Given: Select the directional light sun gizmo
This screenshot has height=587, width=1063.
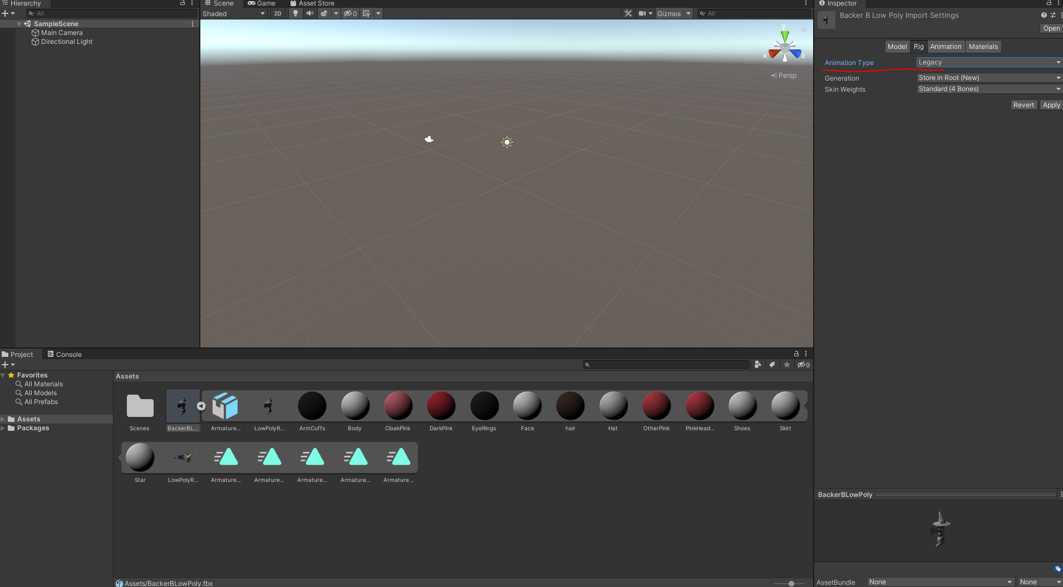Looking at the screenshot, I should tap(506, 142).
